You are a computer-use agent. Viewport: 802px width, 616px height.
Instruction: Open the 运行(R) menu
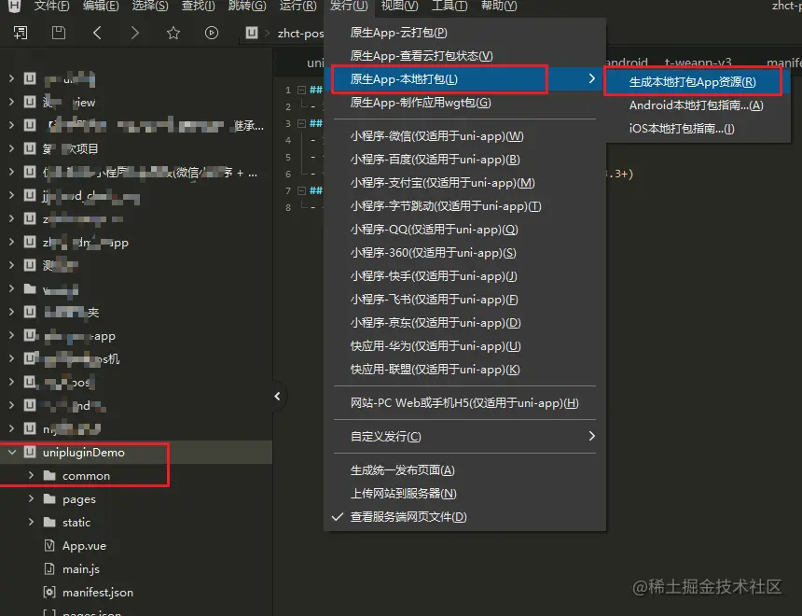[x=297, y=7]
